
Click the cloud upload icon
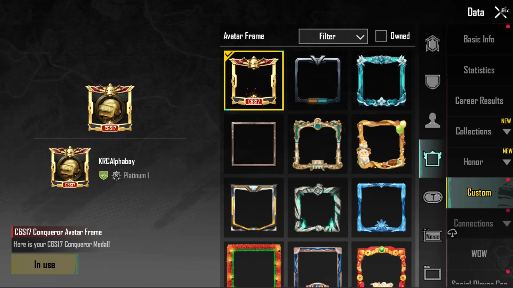click(x=452, y=233)
